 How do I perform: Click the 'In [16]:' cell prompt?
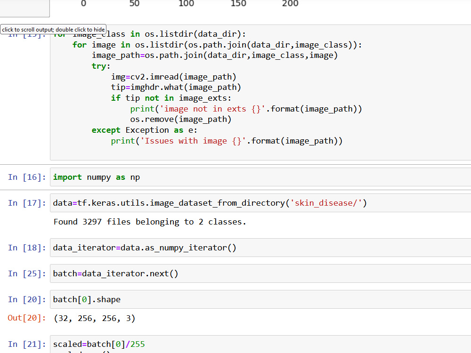click(27, 177)
